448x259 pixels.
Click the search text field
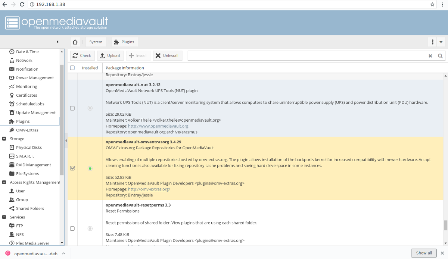[307, 55]
